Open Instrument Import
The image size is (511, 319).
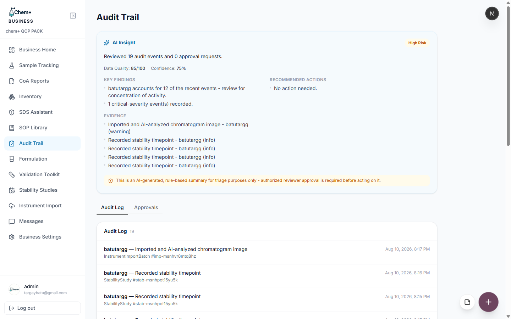43,206
